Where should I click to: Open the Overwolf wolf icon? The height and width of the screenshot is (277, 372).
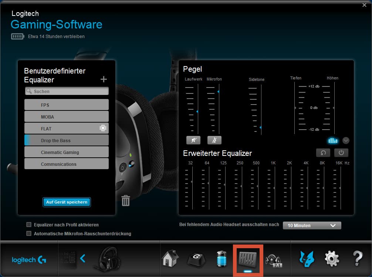pos(307,259)
